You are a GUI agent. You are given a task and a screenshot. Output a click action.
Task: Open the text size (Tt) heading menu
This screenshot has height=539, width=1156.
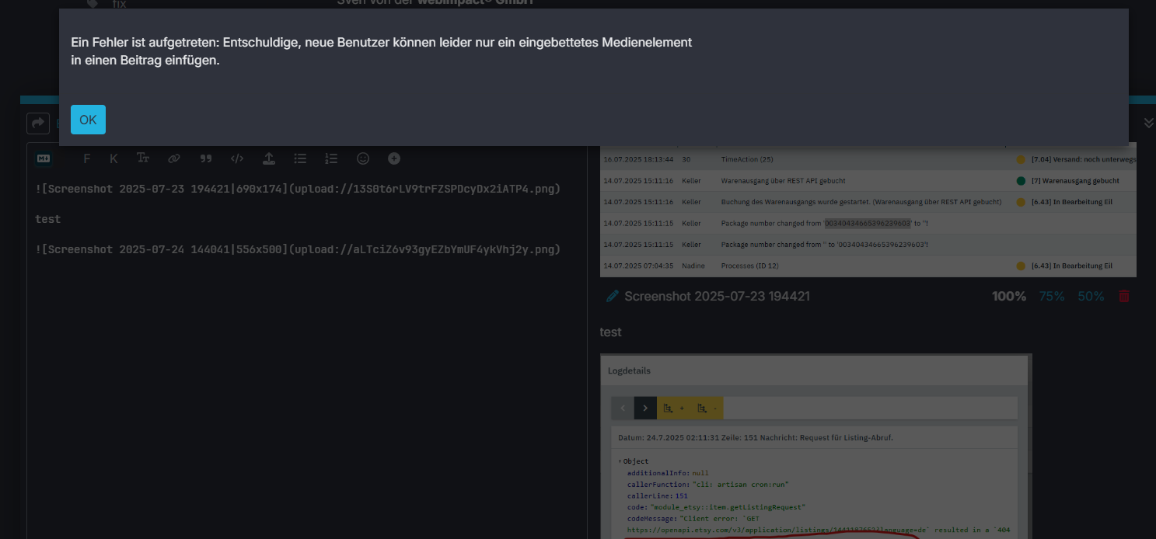click(x=143, y=158)
